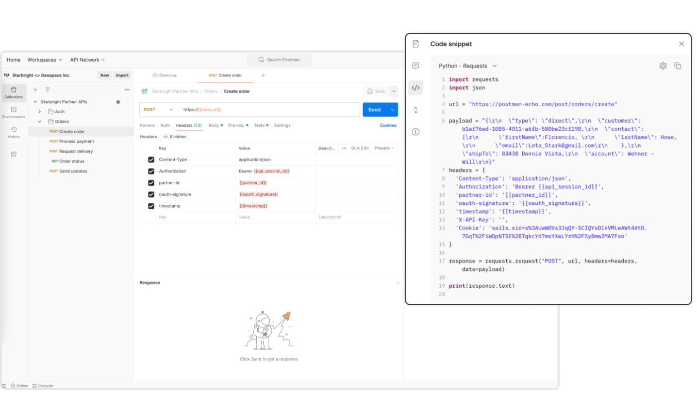Copy the code snippet using the copy icon
The image size is (697, 418).
click(678, 65)
